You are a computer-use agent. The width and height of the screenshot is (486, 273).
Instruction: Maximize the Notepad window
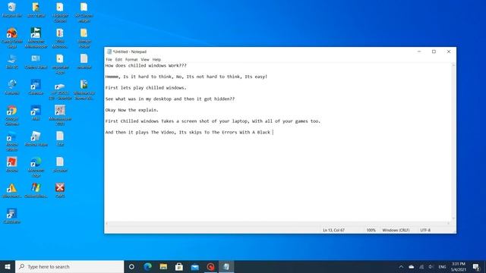[x=434, y=52]
